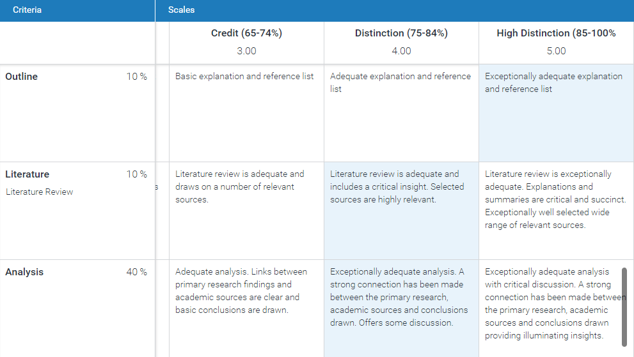Viewport: 634px width, 357px height.
Task: Click the Literature '10 %' weight
Action: 137,174
